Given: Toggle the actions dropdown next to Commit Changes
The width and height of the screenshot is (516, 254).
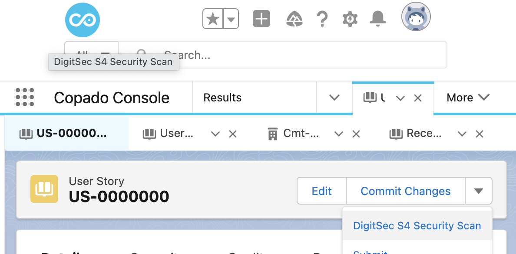Looking at the screenshot, I should click(x=479, y=191).
